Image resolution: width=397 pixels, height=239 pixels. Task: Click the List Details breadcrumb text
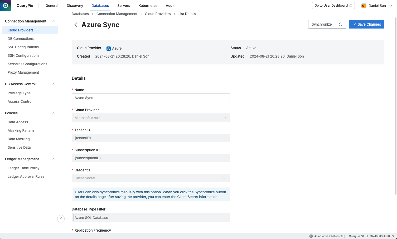click(x=187, y=14)
